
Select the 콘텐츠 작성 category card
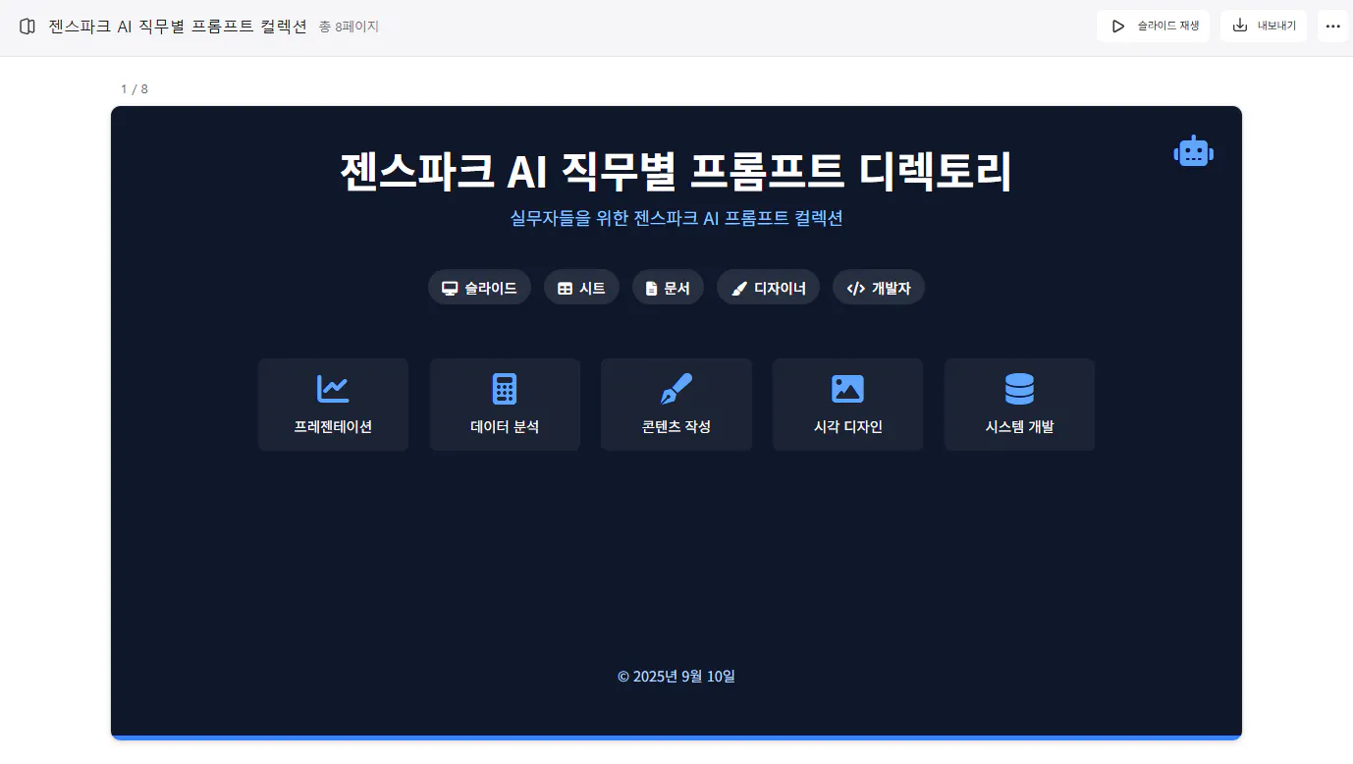pos(676,405)
